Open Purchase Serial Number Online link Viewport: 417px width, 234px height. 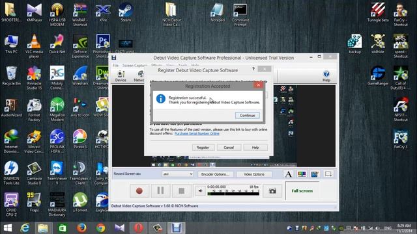pyautogui.click(x=197, y=133)
